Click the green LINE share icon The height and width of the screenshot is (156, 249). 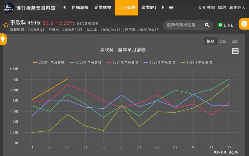point(220,25)
